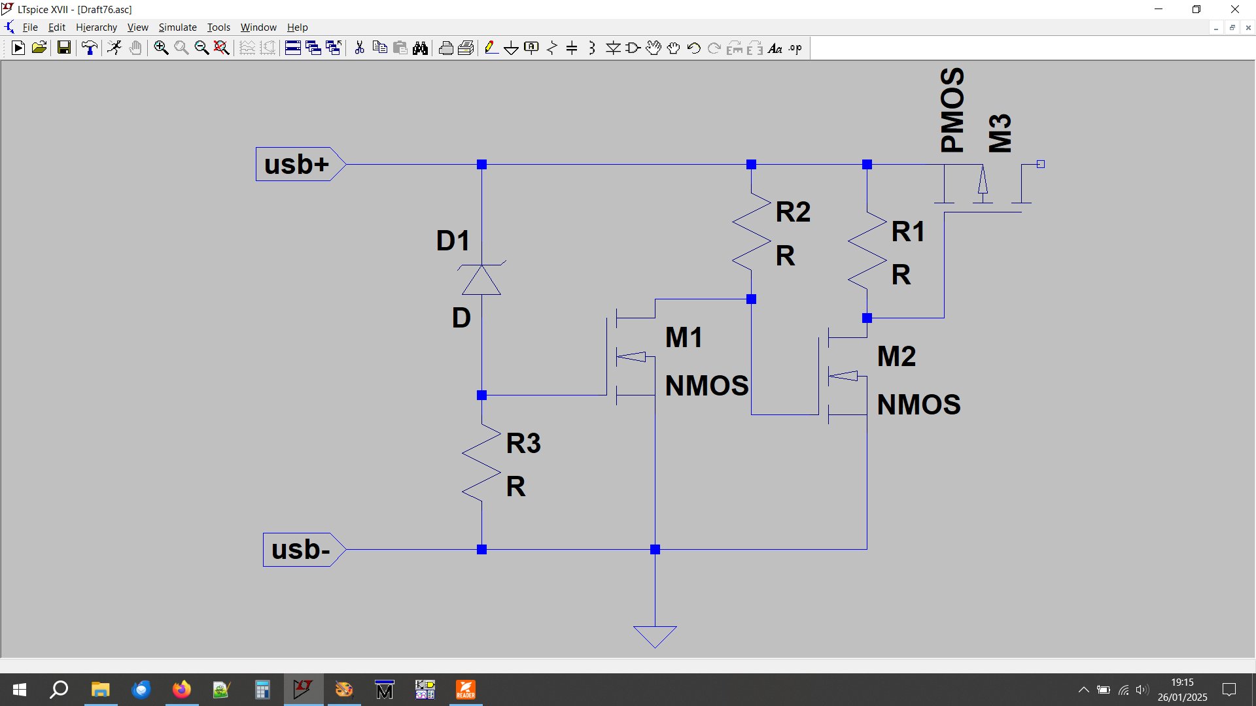Click the SPICE directive .op icon
Viewport: 1256px width, 706px height.
[x=795, y=48]
